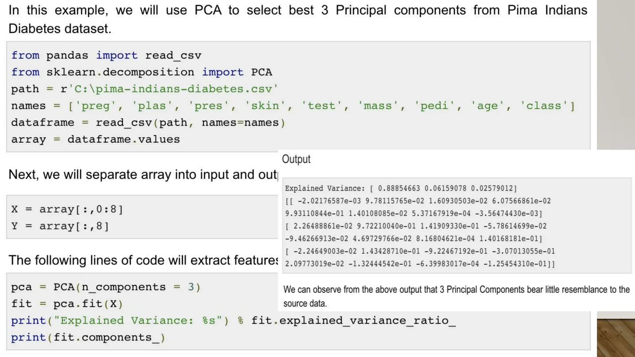
Task: Click the 'We can observe' conclusion text
Action: click(x=456, y=296)
